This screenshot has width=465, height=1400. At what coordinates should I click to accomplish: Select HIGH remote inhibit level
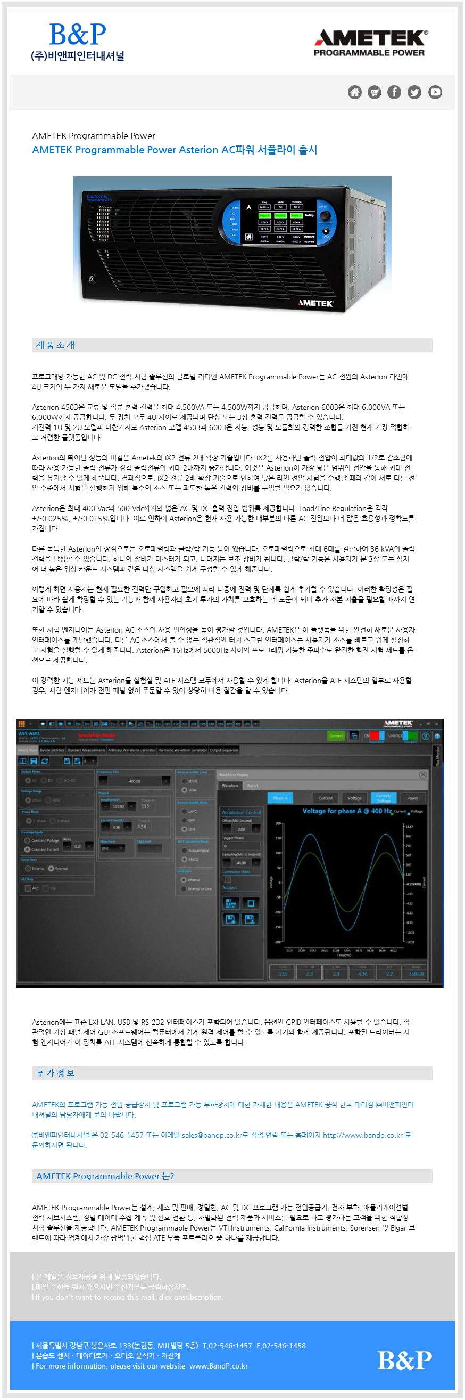point(185,781)
